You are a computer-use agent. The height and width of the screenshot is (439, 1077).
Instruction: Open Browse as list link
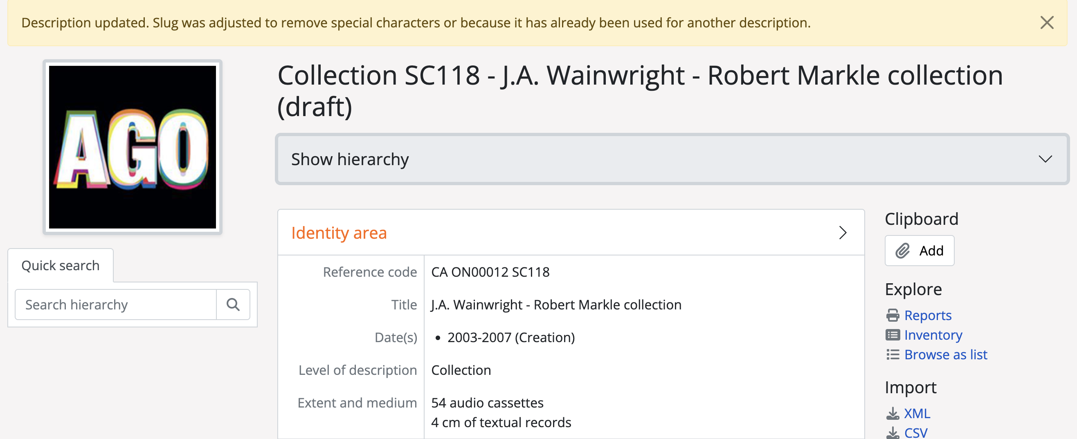[x=946, y=355]
